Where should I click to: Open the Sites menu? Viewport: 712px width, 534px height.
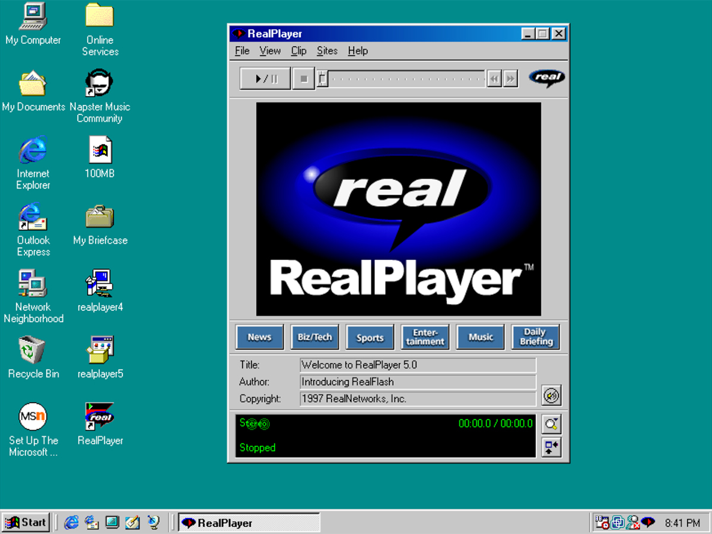point(327,51)
